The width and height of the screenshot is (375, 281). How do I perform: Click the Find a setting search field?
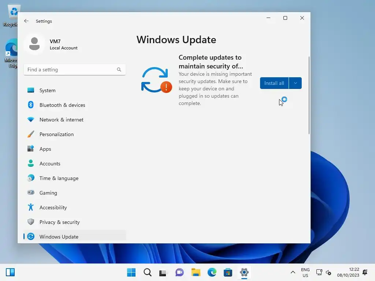[75, 70]
